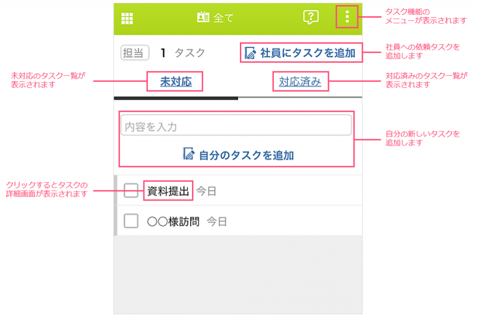
Task: Click the help question-mark speech bubble icon
Action: tap(311, 17)
